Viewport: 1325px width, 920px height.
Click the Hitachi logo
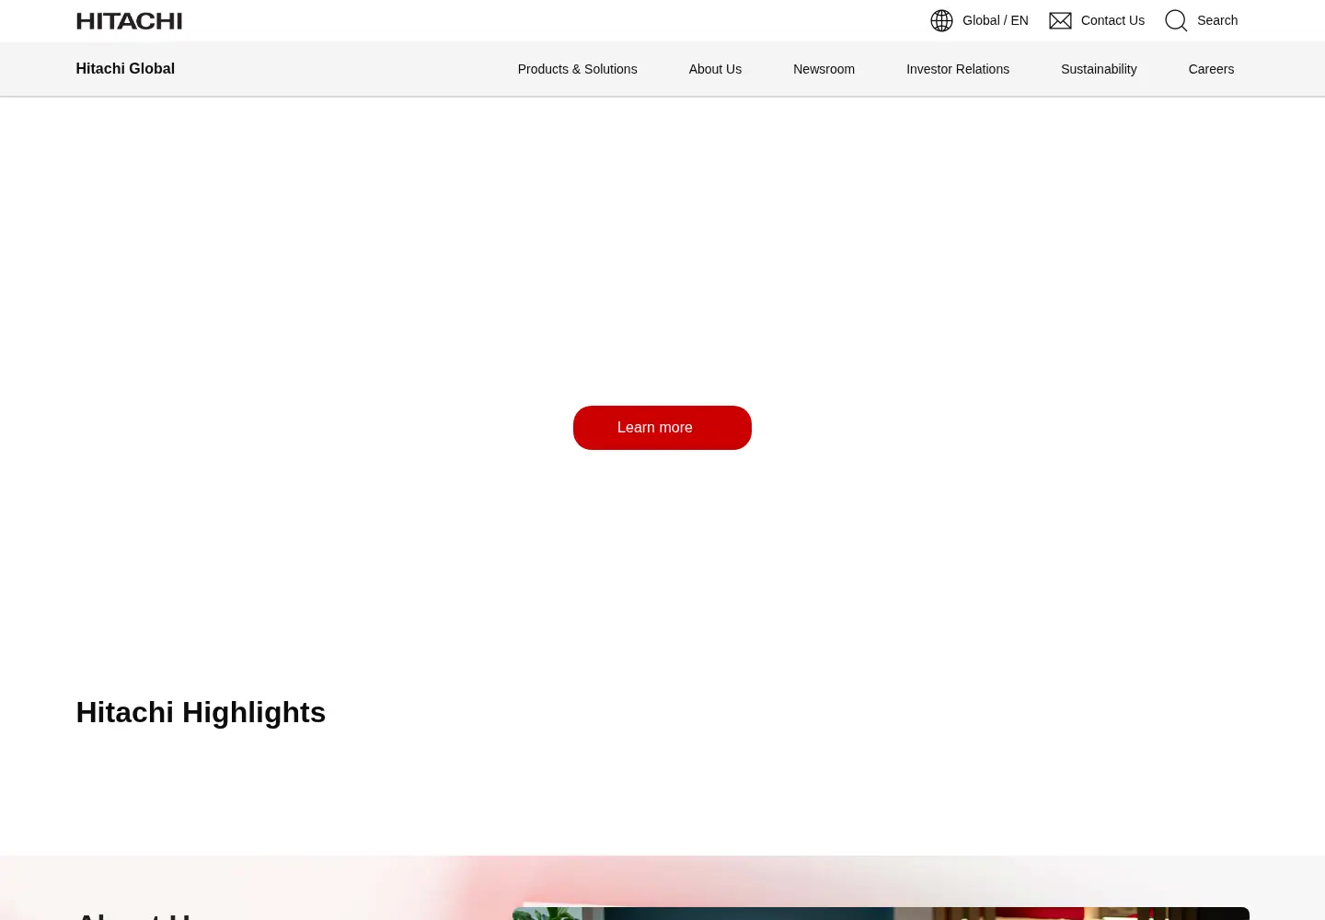(129, 20)
